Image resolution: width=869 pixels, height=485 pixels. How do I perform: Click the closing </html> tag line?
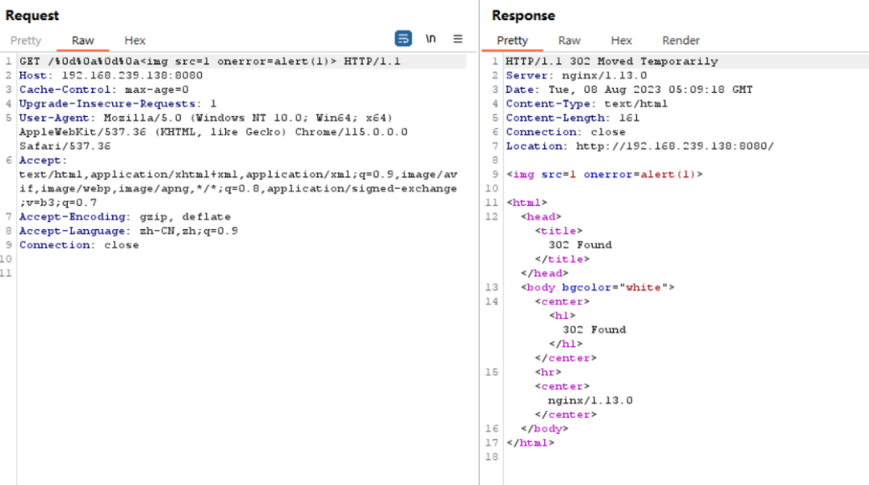coord(531,443)
